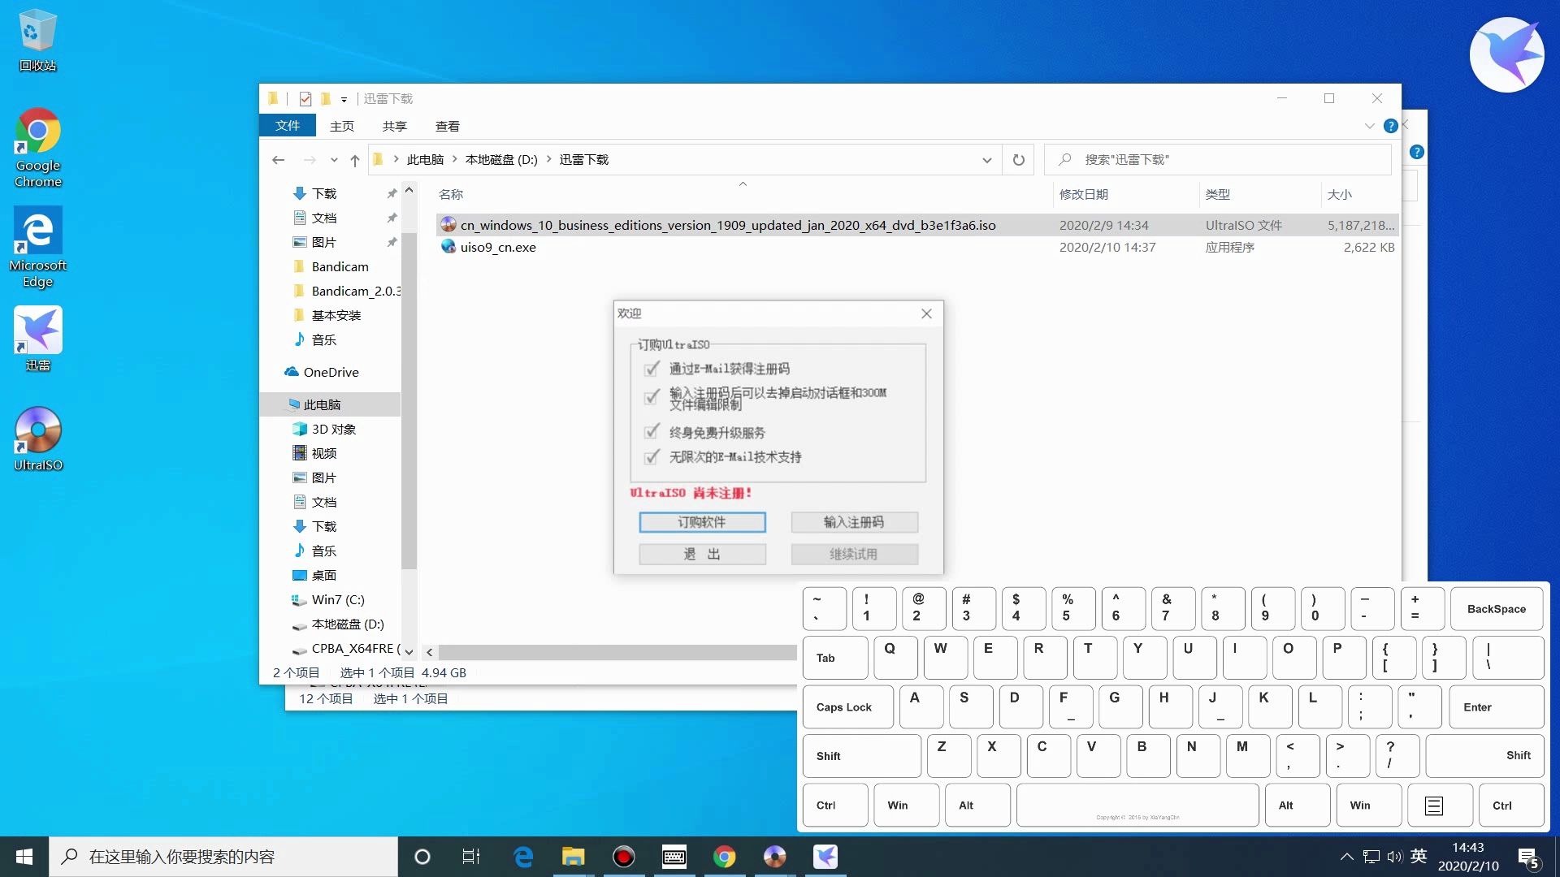Open the 文件 menu in Explorer
This screenshot has width=1560, height=877.
tap(287, 125)
